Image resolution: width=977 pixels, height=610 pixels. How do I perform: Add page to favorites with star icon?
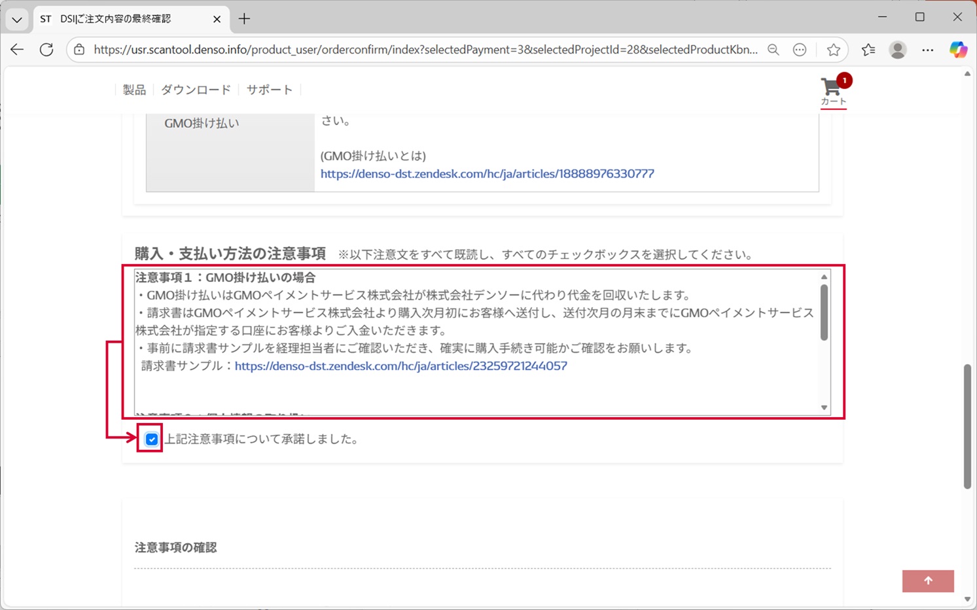[x=833, y=50]
